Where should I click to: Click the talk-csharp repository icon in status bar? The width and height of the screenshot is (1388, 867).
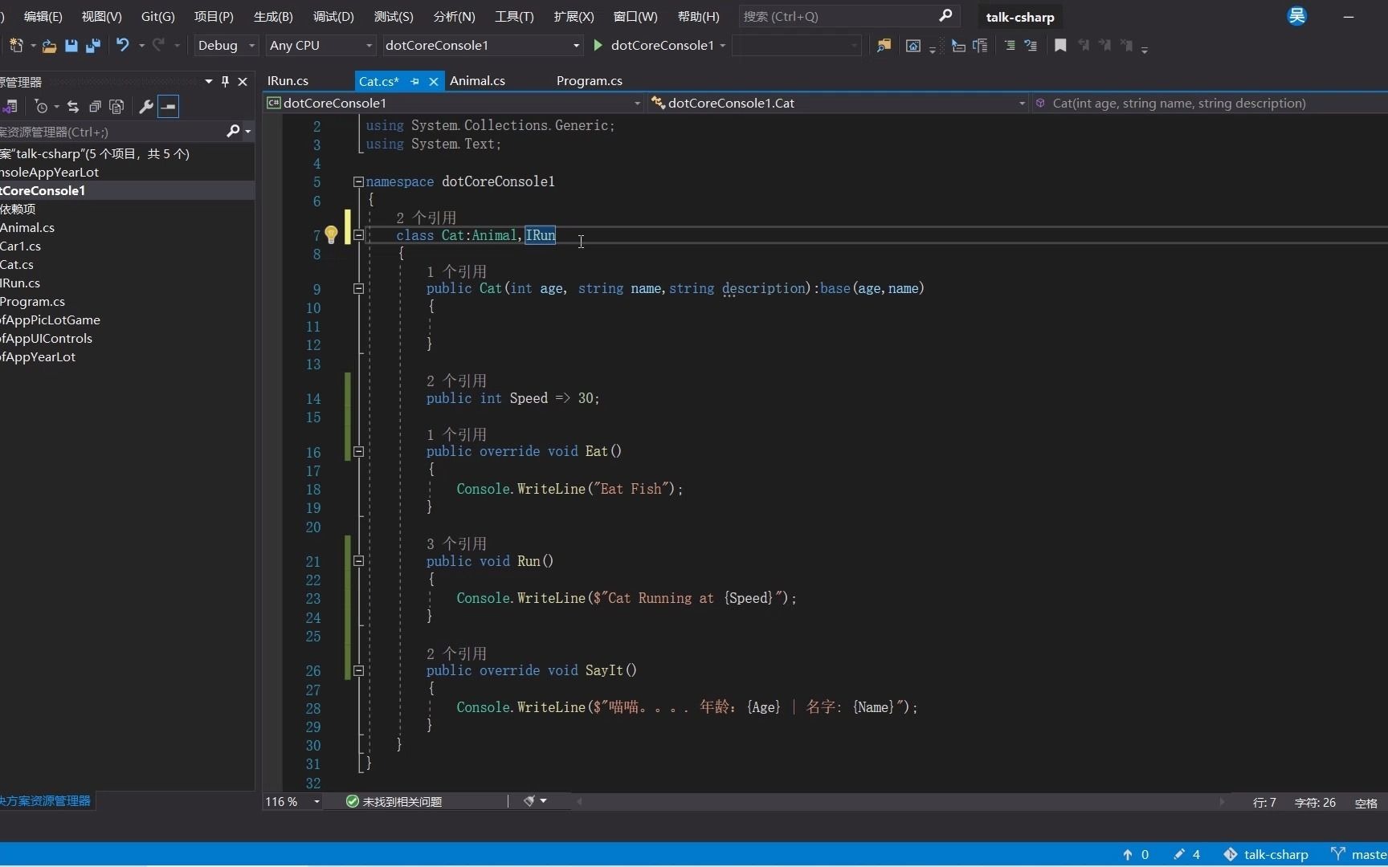tap(1231, 854)
